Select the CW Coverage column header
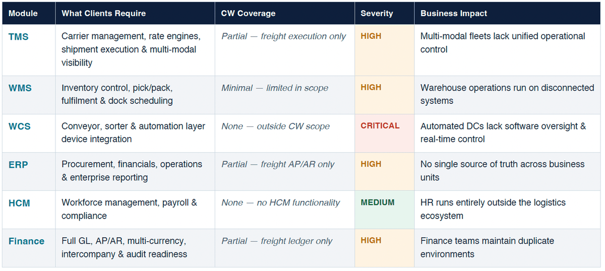Image resolution: width=605 pixels, height=271 pixels. [248, 14]
